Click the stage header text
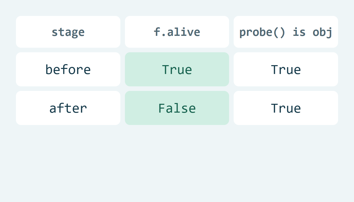The image size is (354, 202). (68, 32)
